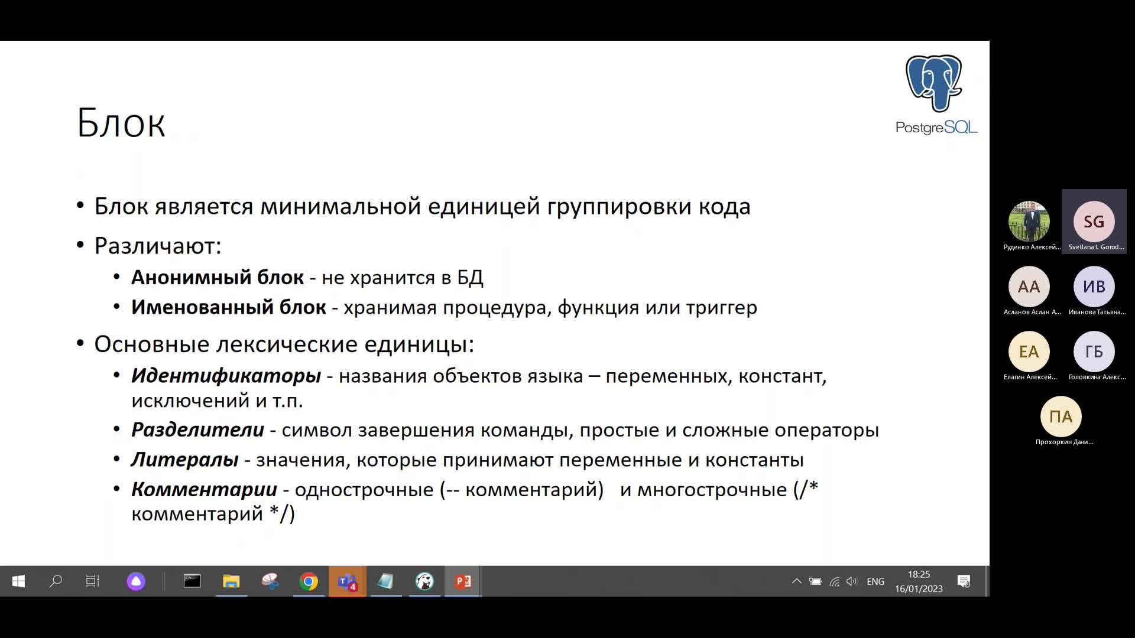
Task: Select participant AA Асланов Аслан
Action: coord(1029,287)
